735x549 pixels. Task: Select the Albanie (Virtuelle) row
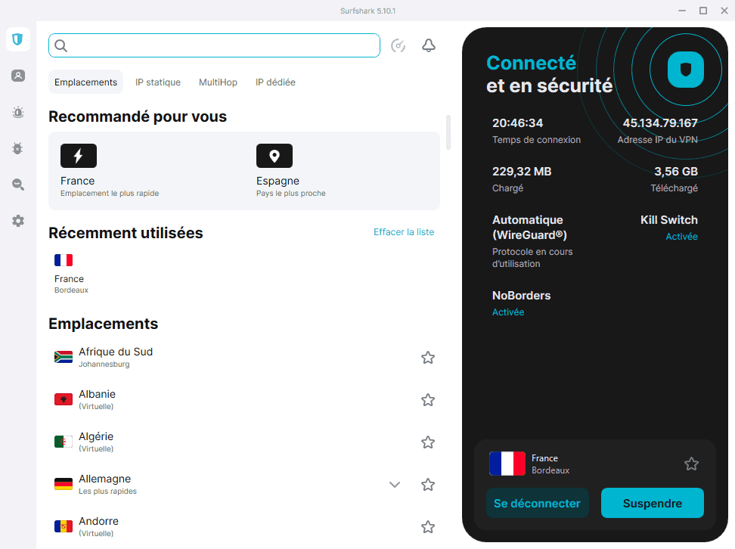pyautogui.click(x=243, y=399)
